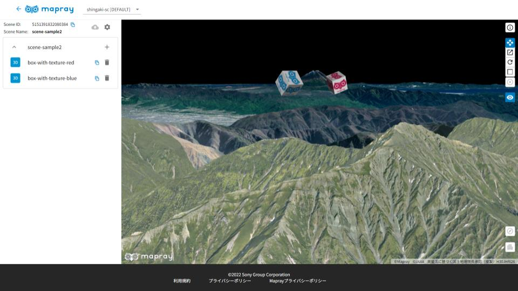Screen dimensions: 518x291
Task: Click the compass icon on the map
Action: [x=510, y=231]
